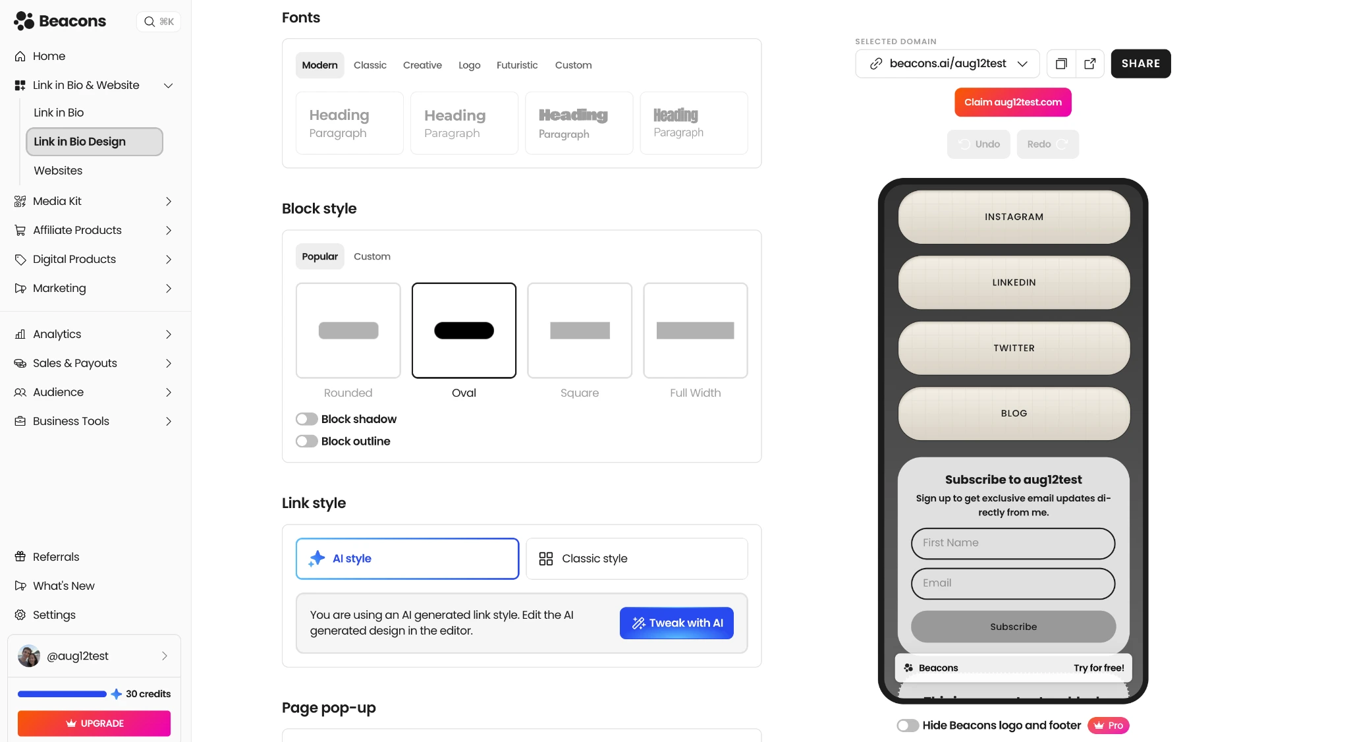
Task: Click the credits sparkle icon
Action: [x=117, y=694]
